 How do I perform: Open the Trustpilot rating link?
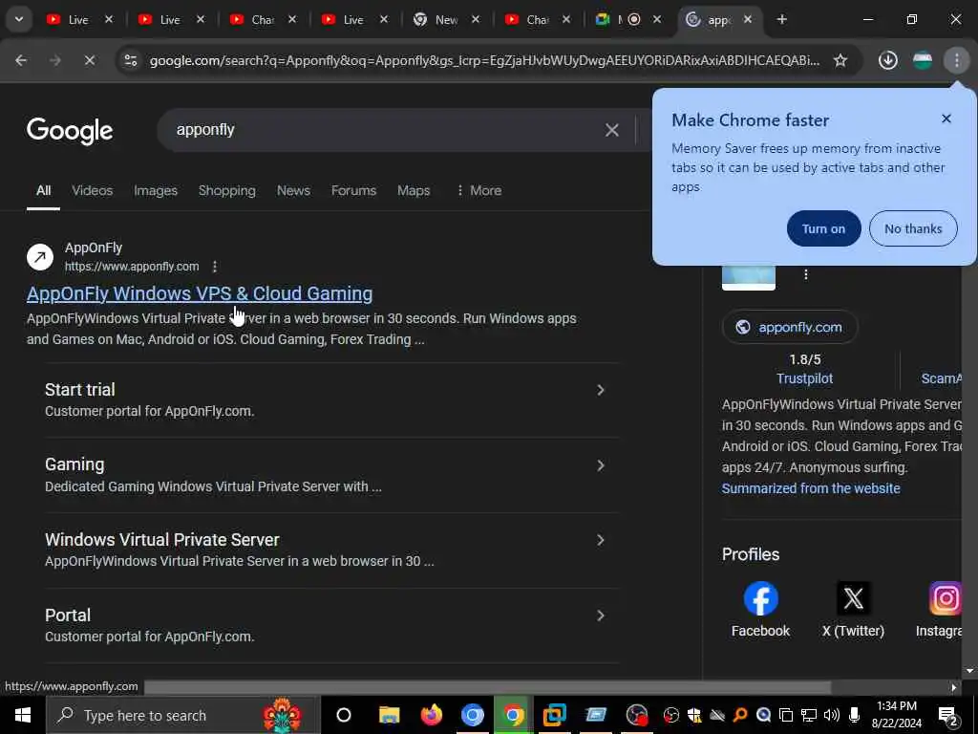point(804,378)
